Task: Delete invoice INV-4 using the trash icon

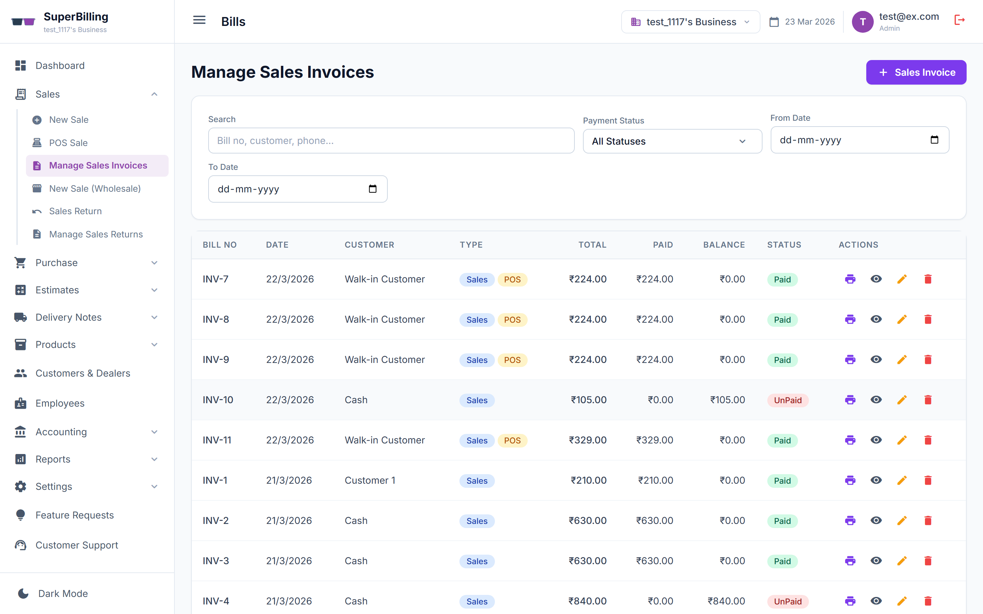Action: pos(928,601)
